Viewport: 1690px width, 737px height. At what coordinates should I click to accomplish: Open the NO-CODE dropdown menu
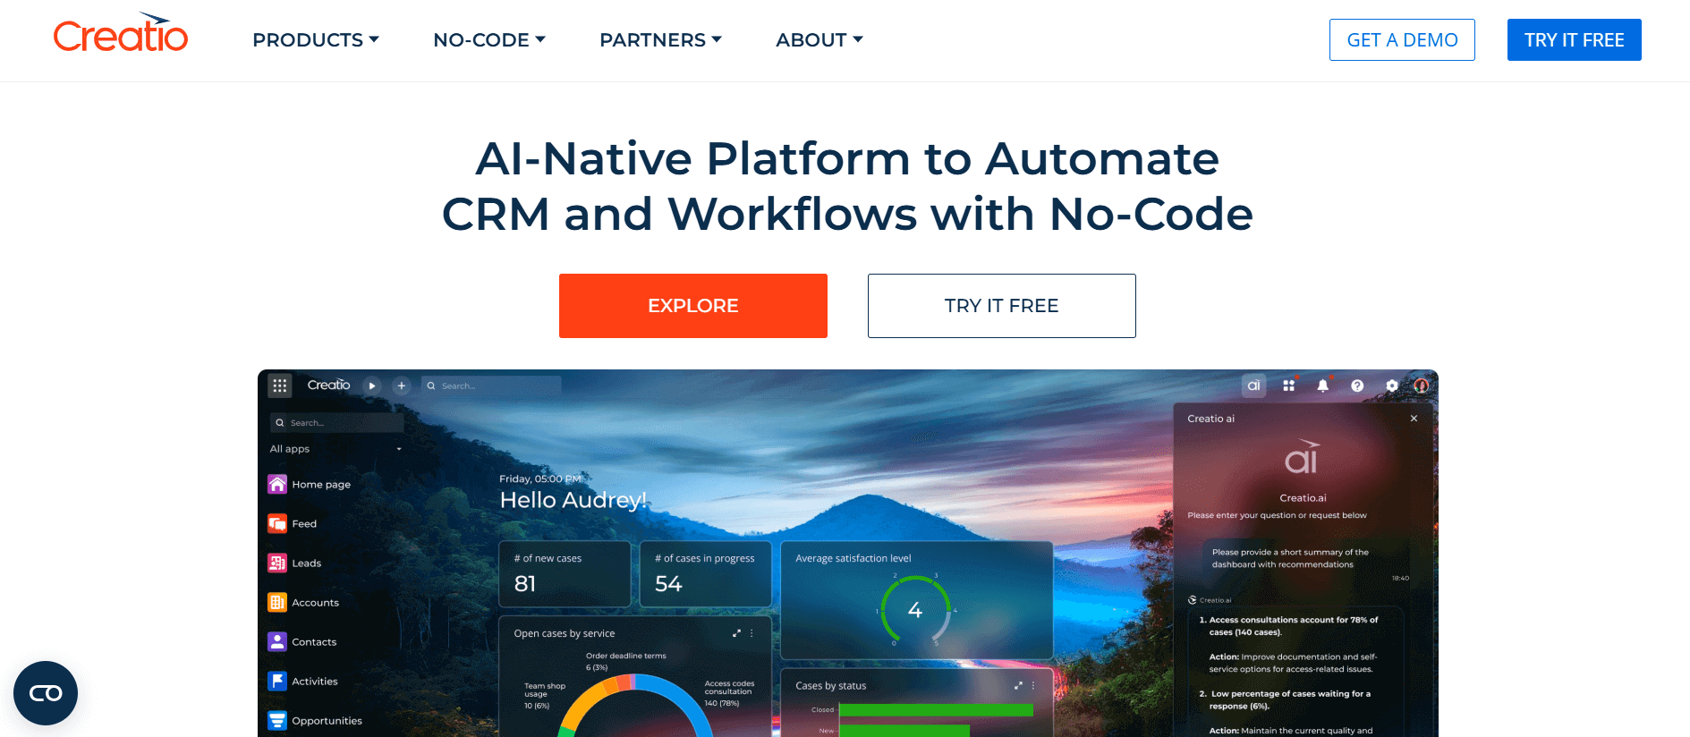pyautogui.click(x=489, y=40)
